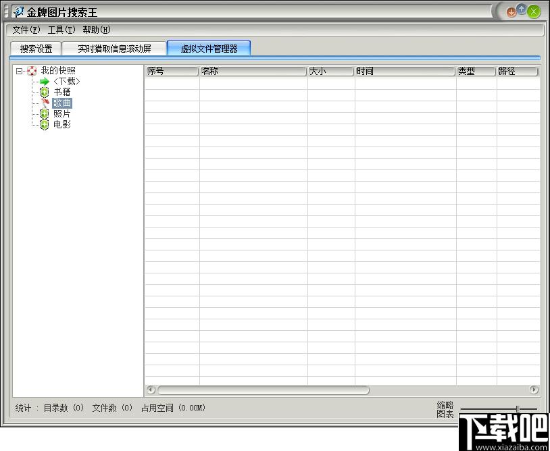
Task: Click the blue up-arrow button in title bar
Action: 522,9
